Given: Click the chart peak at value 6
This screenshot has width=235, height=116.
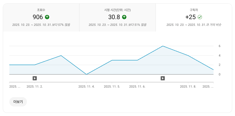Looking at the screenshot, I should (x=163, y=46).
